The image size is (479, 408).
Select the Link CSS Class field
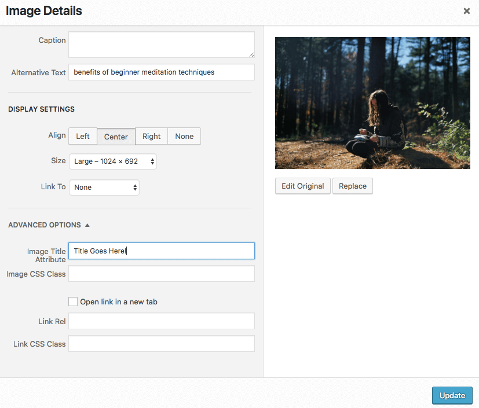[x=161, y=344]
